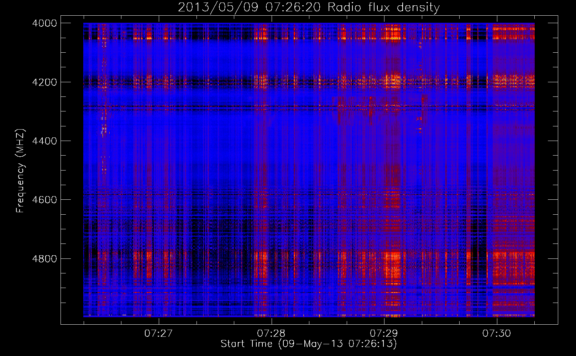Select the 4000 frequency axis label
The image size is (576, 356).
pos(44,23)
